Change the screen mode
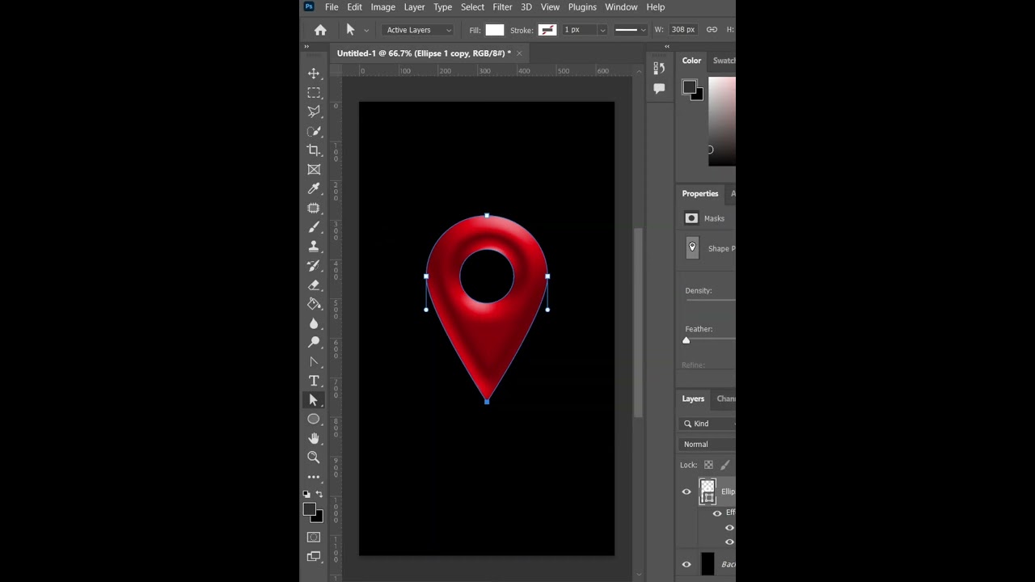 [314, 557]
